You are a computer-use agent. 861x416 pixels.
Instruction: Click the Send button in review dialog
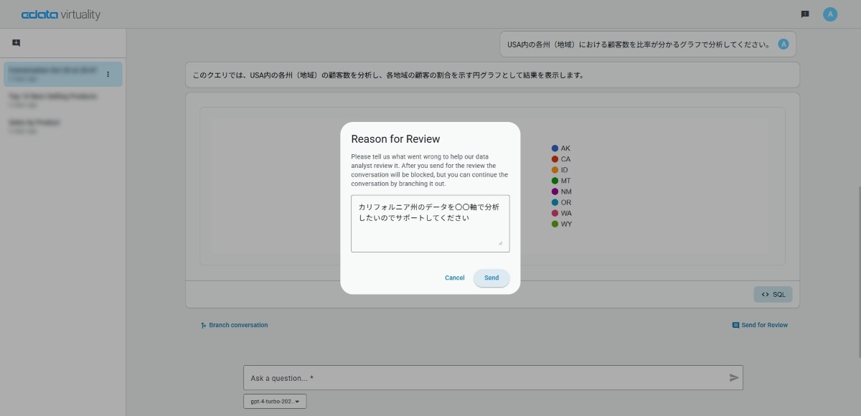pos(491,278)
